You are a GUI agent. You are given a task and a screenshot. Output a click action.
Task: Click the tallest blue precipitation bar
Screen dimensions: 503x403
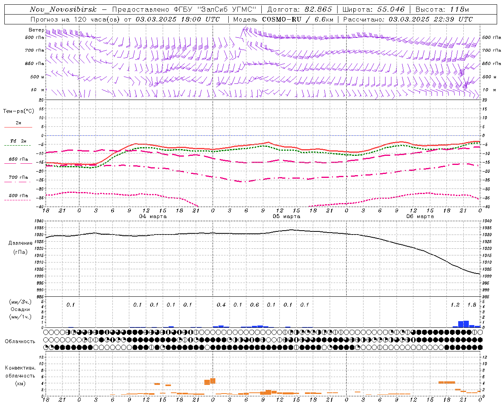pyautogui.click(x=466, y=324)
